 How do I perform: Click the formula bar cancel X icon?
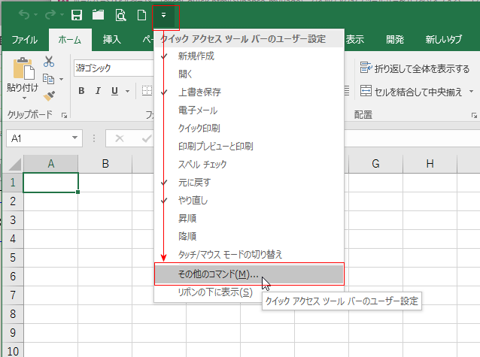tap(120, 138)
